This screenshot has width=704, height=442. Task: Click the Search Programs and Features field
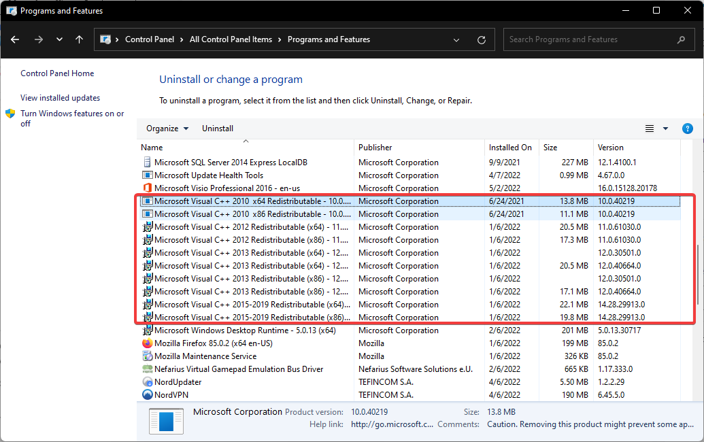pos(599,39)
